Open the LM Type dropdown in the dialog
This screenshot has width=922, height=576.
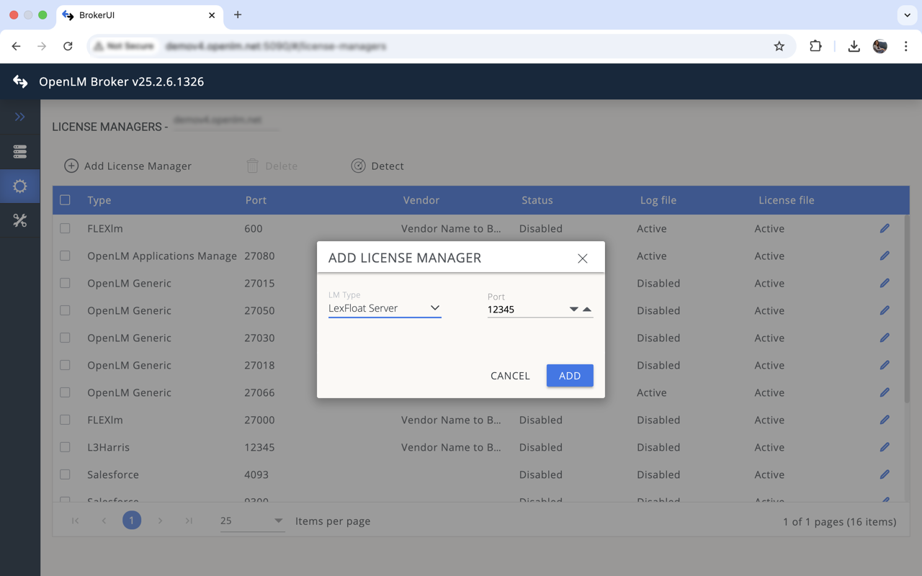(x=435, y=307)
